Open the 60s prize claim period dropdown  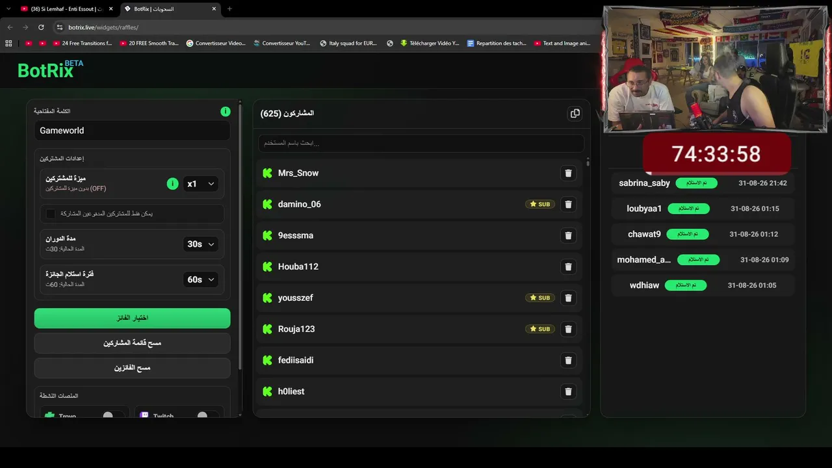200,279
